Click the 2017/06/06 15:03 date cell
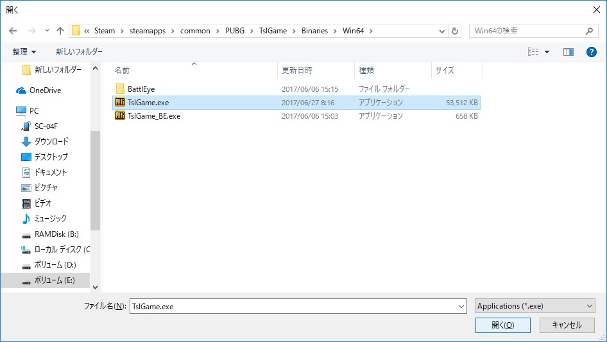The width and height of the screenshot is (607, 342). [x=310, y=116]
